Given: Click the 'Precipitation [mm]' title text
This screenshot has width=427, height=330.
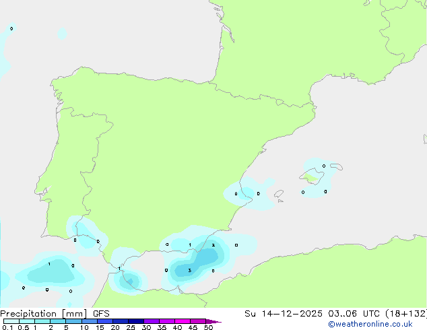Looking at the screenshot, I should point(44,314).
